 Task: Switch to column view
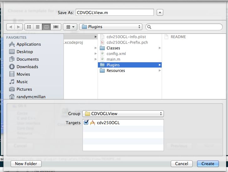tap(46, 27)
